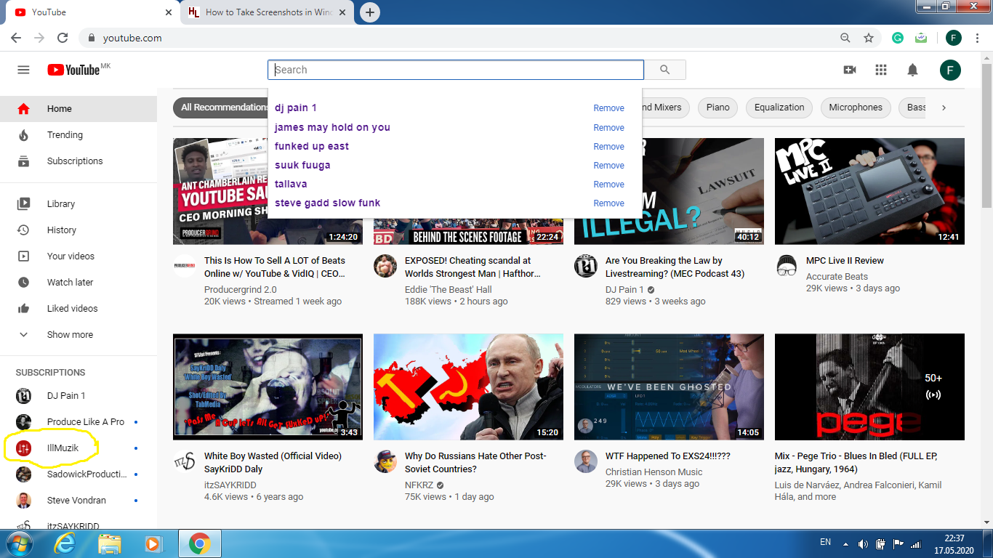993x558 pixels.
Task: Open the Accurate Beats channel name
Action: coord(837,276)
